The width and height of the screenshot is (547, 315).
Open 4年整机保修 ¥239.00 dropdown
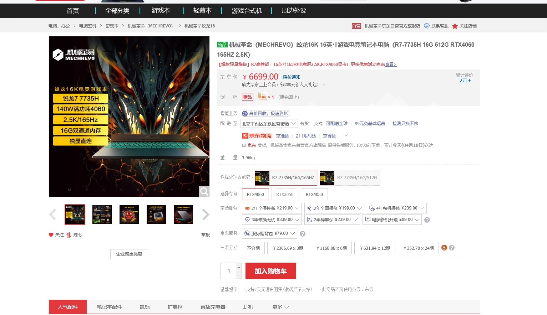pos(397,208)
